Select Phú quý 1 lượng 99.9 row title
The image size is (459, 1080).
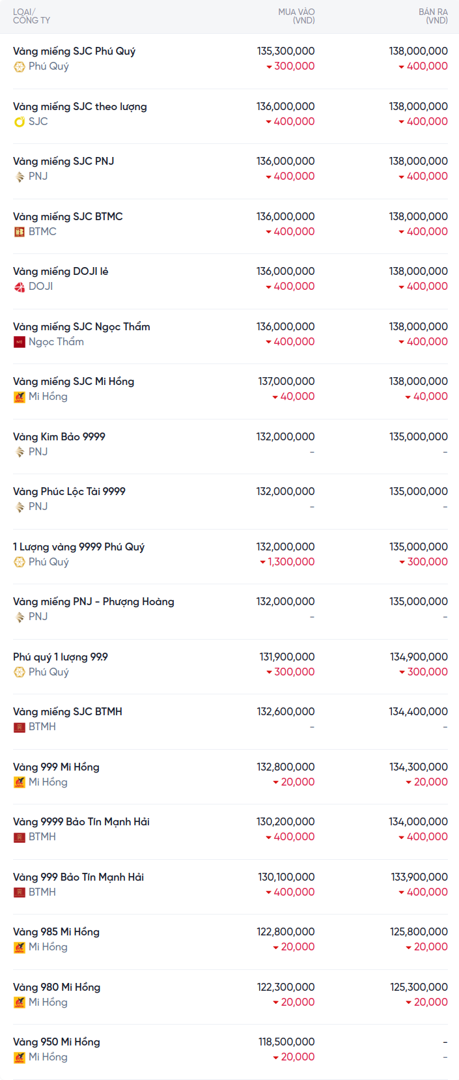[x=61, y=657]
